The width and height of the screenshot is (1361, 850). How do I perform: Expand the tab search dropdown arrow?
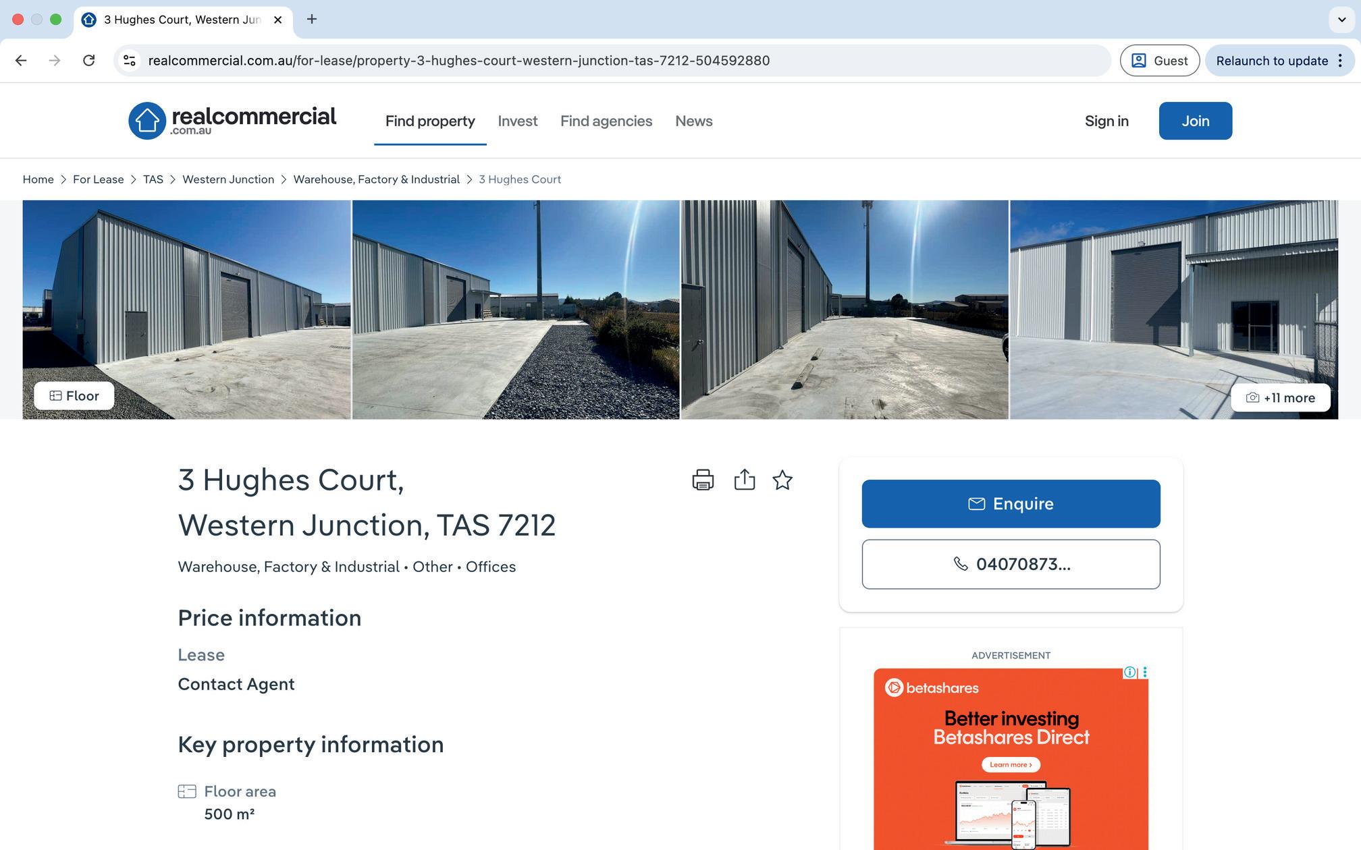coord(1341,20)
